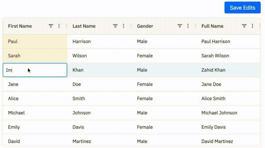Sort by First Name column header
The height and width of the screenshot is (148, 265).
tap(20, 26)
